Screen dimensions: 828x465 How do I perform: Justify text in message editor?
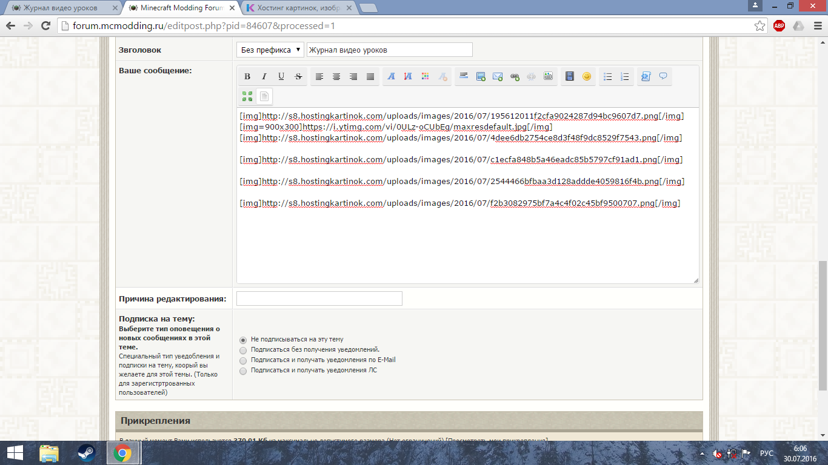point(370,76)
